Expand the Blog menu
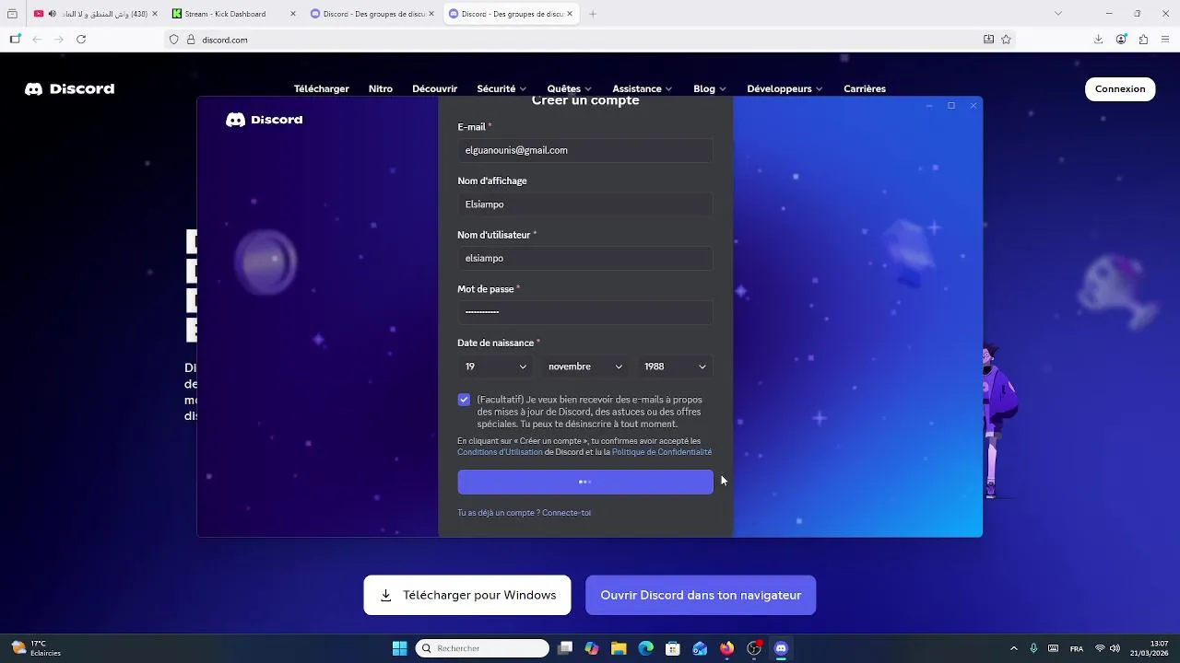Image resolution: width=1180 pixels, height=663 pixels. (x=709, y=89)
